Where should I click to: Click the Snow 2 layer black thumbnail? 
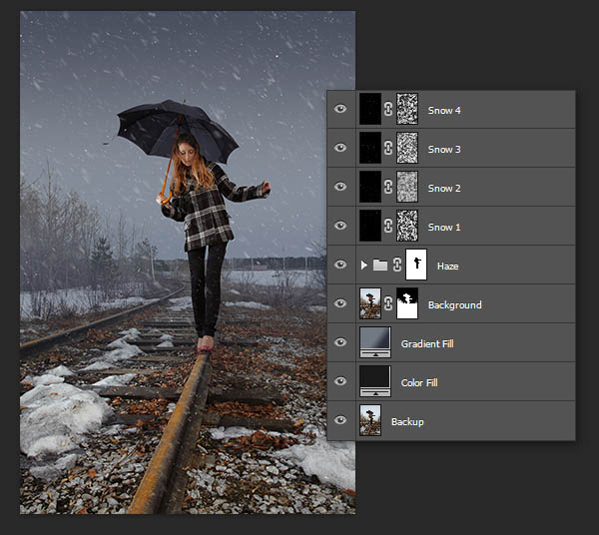[x=371, y=188]
